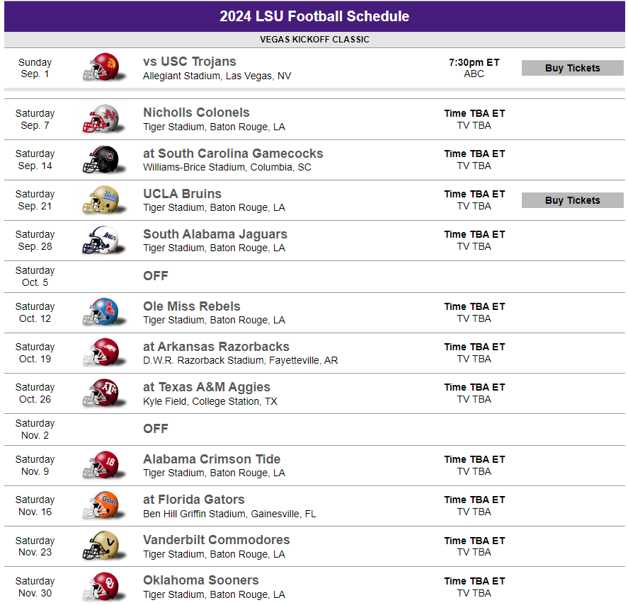The width and height of the screenshot is (628, 605).
Task: Select the South Carolina Gamecocks helmet icon
Action: [100, 160]
